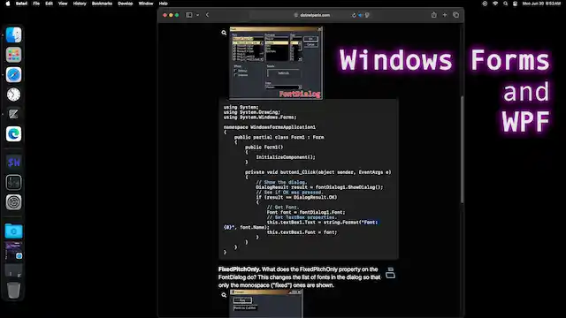This screenshot has height=318, width=566.
Task: Open the Trash in the Dock
Action: [14, 290]
